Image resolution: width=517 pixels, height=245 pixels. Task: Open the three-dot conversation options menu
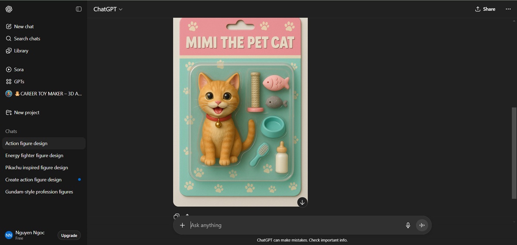click(508, 9)
